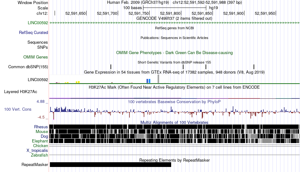This screenshot has width=300, height=172.
Task: Click the -4.5 PhyloP lower scale value
Action: (41, 117)
